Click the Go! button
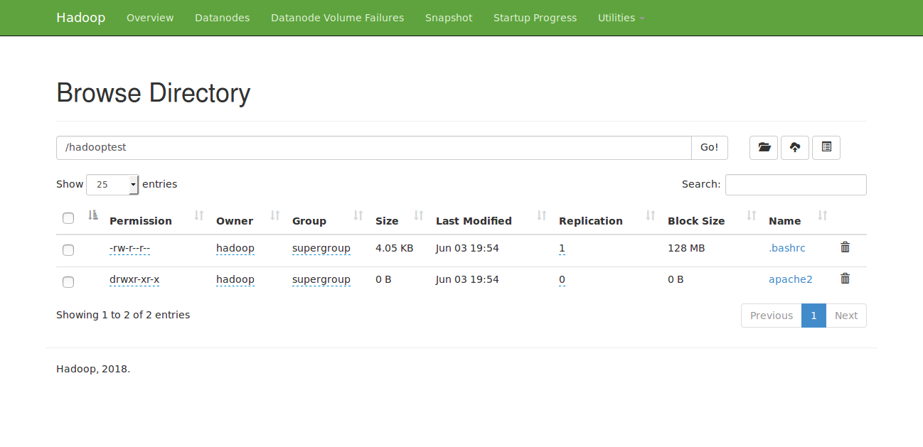Screen dimensions: 923x447 710,148
